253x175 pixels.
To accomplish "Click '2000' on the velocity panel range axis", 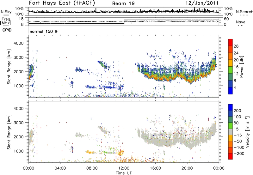I will [18, 137].
